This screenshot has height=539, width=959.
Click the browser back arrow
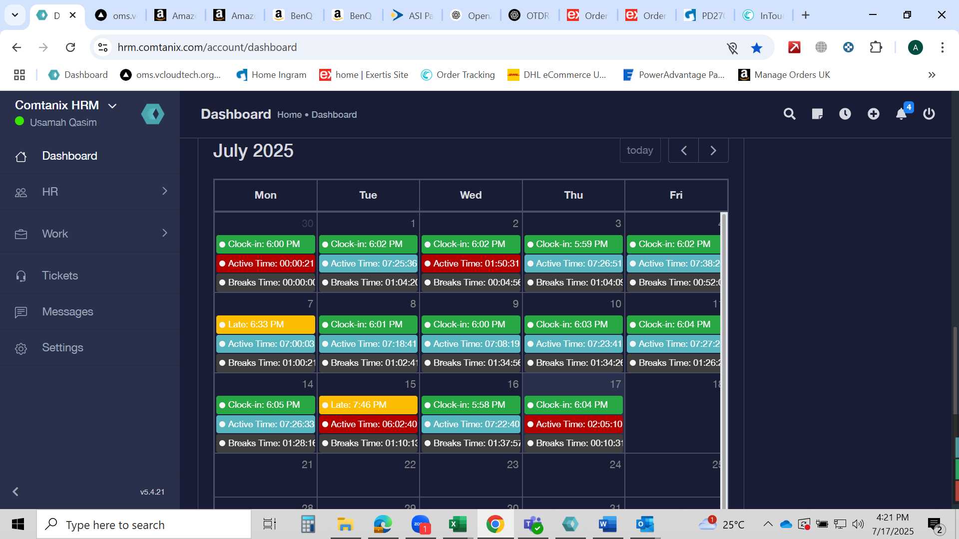[x=16, y=47]
